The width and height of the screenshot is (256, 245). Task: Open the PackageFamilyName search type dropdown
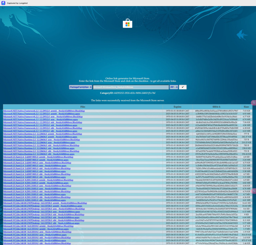[x=80, y=87]
